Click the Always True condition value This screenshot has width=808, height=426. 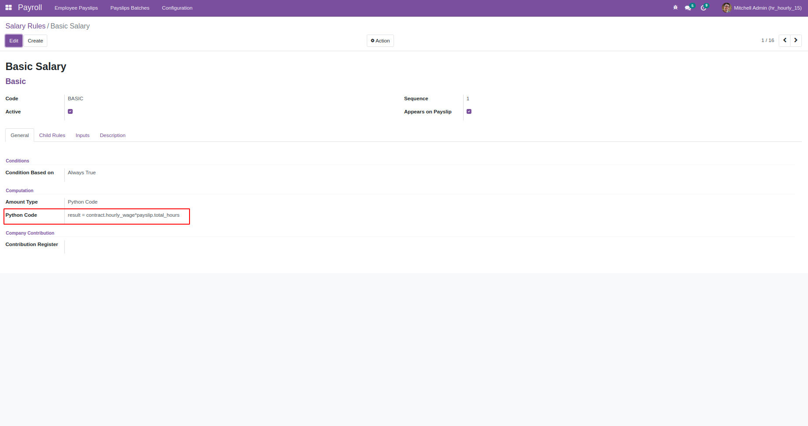pyautogui.click(x=82, y=173)
